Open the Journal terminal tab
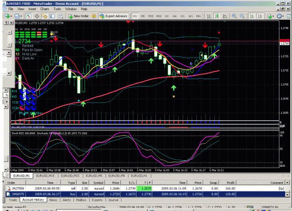Image resolution: width=292 pixels, height=211 pixels. click(x=113, y=200)
